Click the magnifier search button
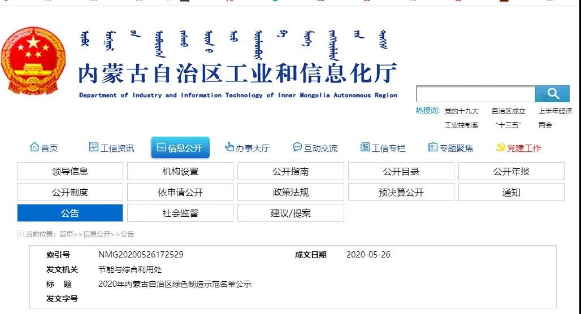This screenshot has height=314, width=581. pos(552,94)
